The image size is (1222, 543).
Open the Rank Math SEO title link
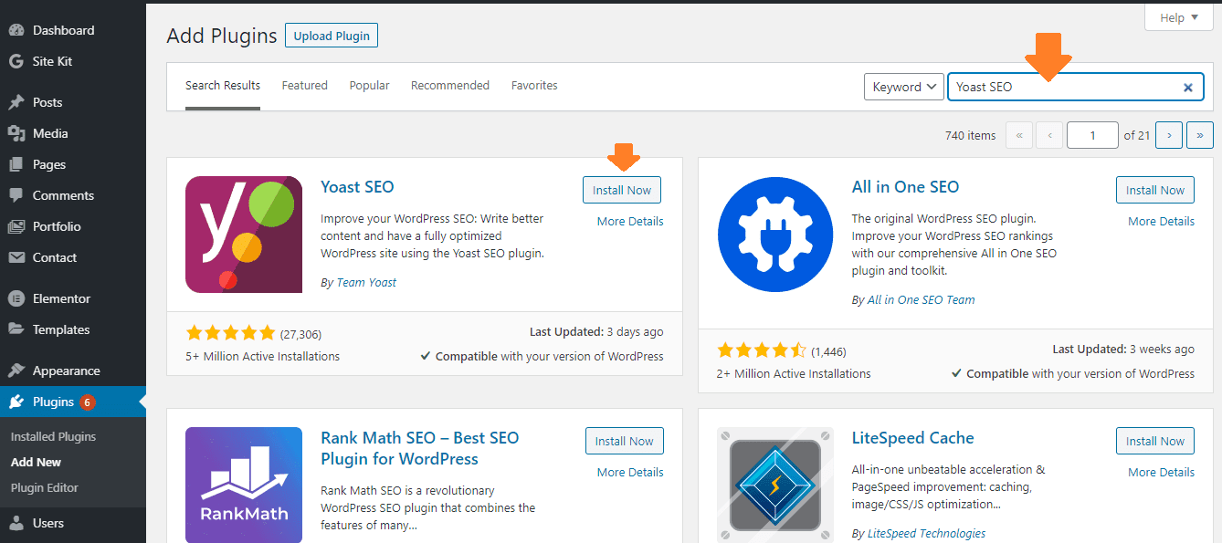coord(420,448)
